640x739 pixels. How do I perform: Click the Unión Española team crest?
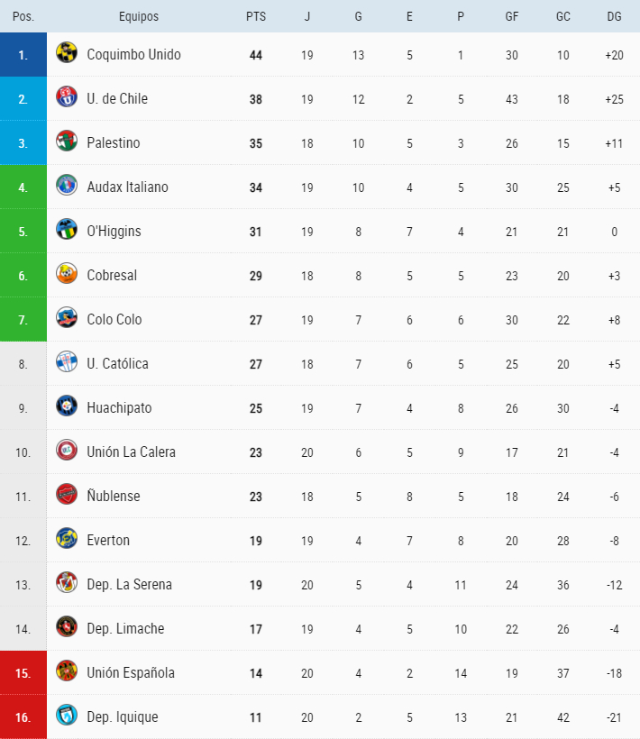point(66,672)
